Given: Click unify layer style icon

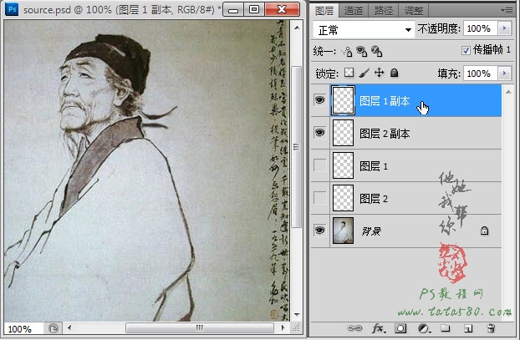Looking at the screenshot, I should pos(376,51).
